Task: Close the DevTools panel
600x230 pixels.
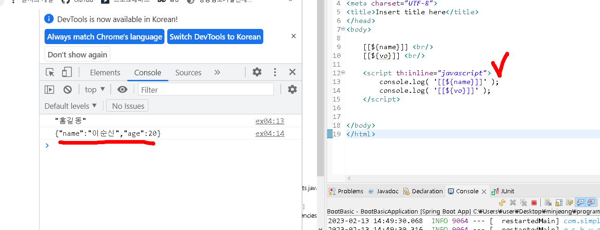Action: 292,72
